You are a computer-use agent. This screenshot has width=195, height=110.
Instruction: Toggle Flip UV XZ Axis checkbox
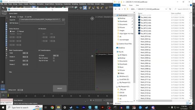tap(54, 61)
